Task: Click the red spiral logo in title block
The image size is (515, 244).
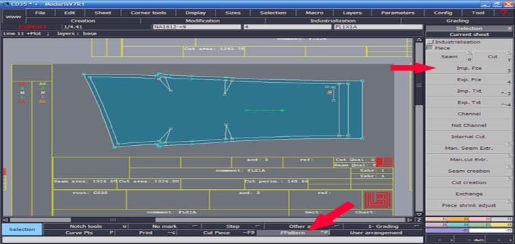Action: pos(377,200)
